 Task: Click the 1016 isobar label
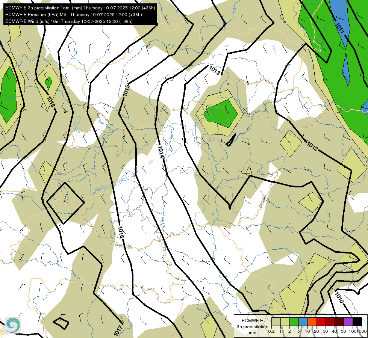pos(120,232)
